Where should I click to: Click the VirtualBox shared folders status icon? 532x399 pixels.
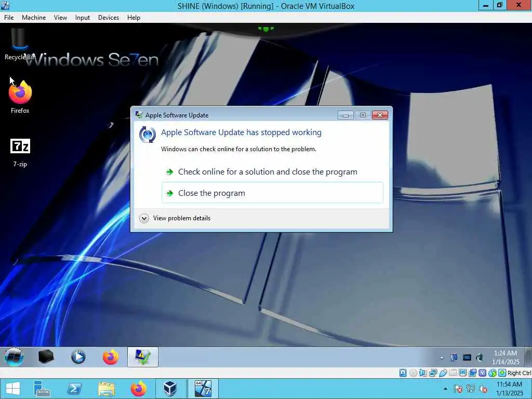coord(453,373)
